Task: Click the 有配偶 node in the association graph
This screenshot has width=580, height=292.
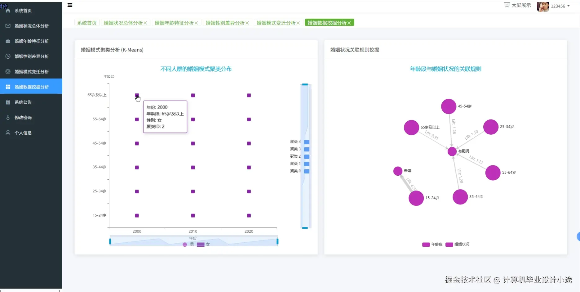Action: pyautogui.click(x=452, y=151)
